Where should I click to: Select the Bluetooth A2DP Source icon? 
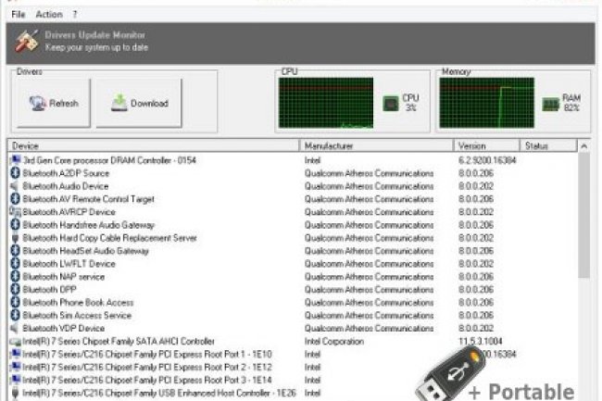[15, 173]
